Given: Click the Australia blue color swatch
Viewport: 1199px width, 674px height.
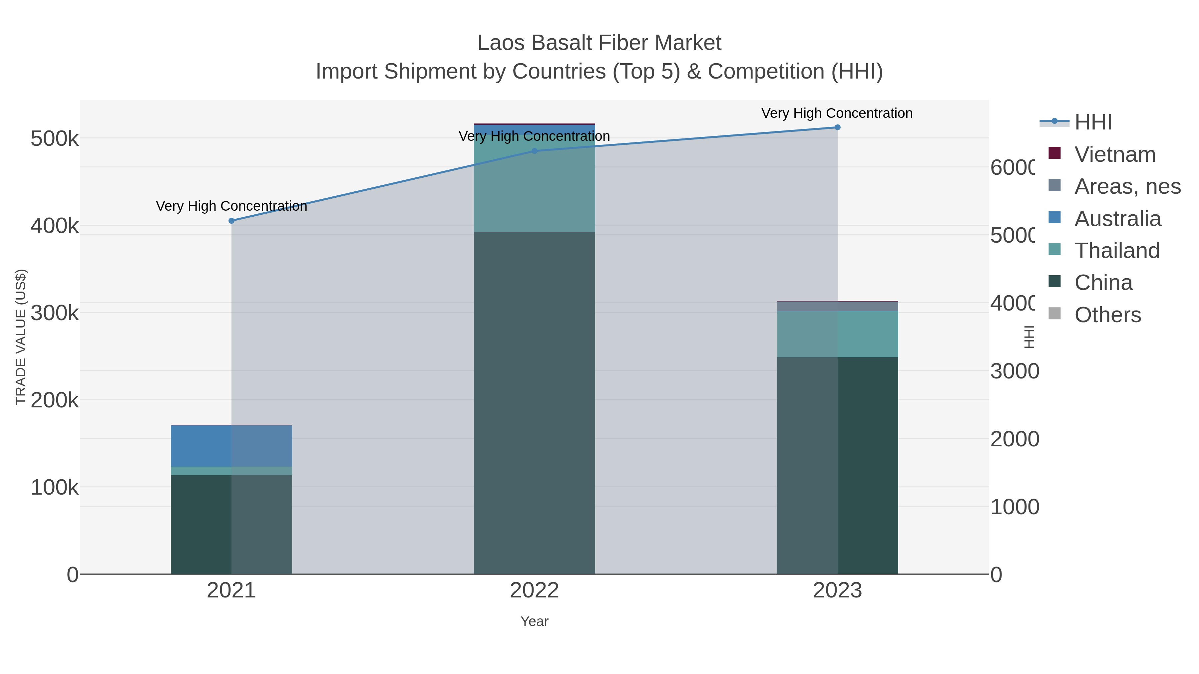Looking at the screenshot, I should pos(1054,217).
